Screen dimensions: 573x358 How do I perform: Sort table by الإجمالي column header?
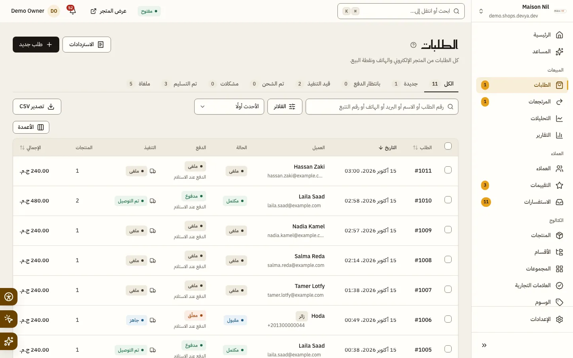click(30, 148)
